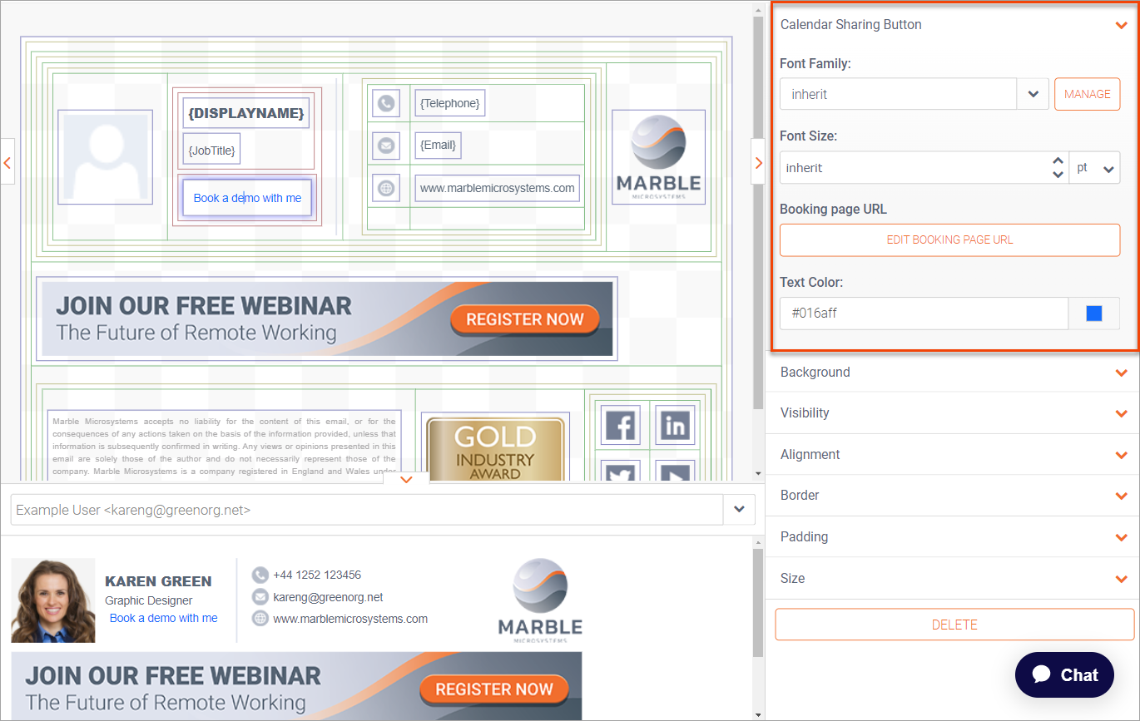Viewport: 1140px width, 721px height.
Task: Click the telephone icon in the signature editor
Action: click(x=386, y=103)
